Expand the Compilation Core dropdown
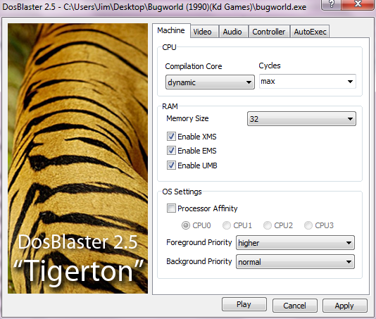The image size is (376, 319). point(210,82)
